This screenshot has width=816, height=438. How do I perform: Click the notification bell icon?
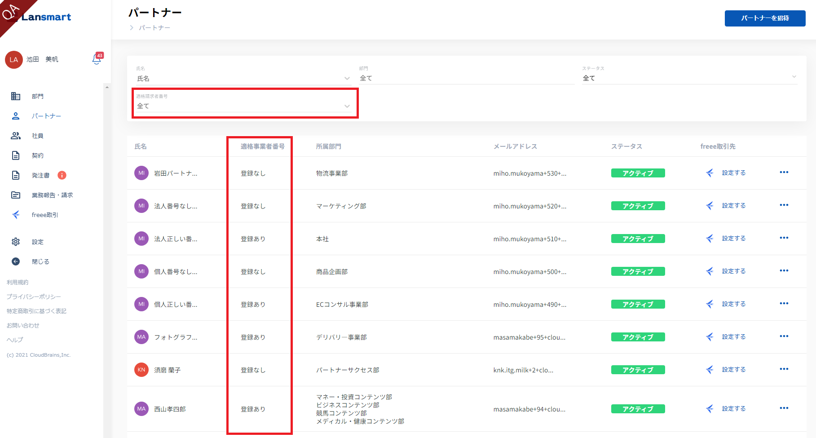97,59
